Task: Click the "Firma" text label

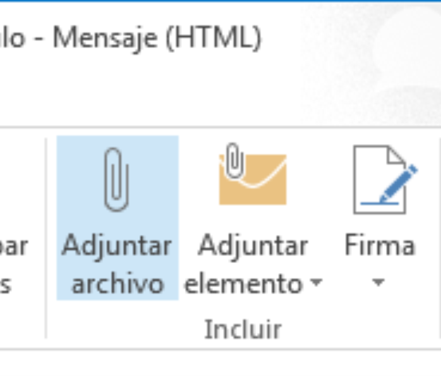Action: (380, 245)
